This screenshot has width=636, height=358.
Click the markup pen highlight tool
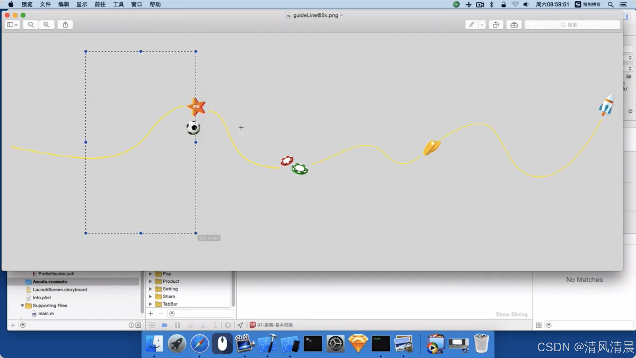click(x=472, y=25)
